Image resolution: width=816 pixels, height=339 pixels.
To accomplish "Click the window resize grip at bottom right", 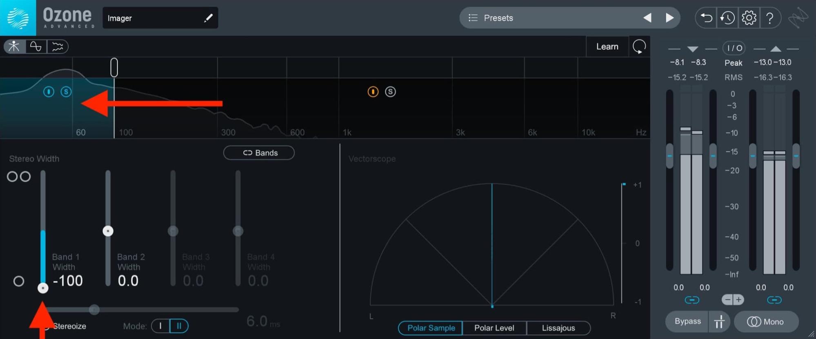I will pos(811,334).
